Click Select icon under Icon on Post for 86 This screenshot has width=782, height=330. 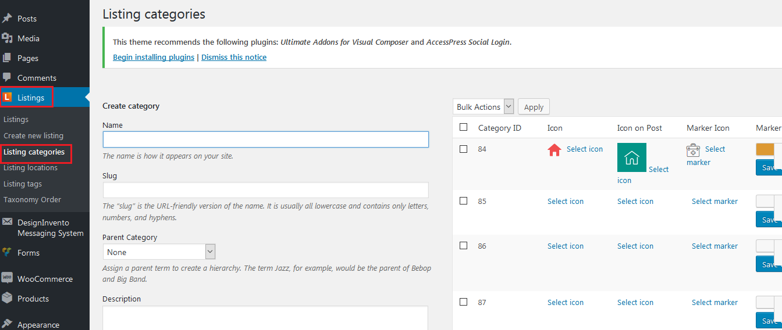coord(635,246)
